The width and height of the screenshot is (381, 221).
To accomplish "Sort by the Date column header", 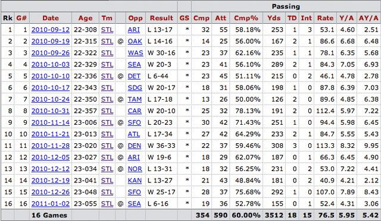I will click(x=51, y=18).
